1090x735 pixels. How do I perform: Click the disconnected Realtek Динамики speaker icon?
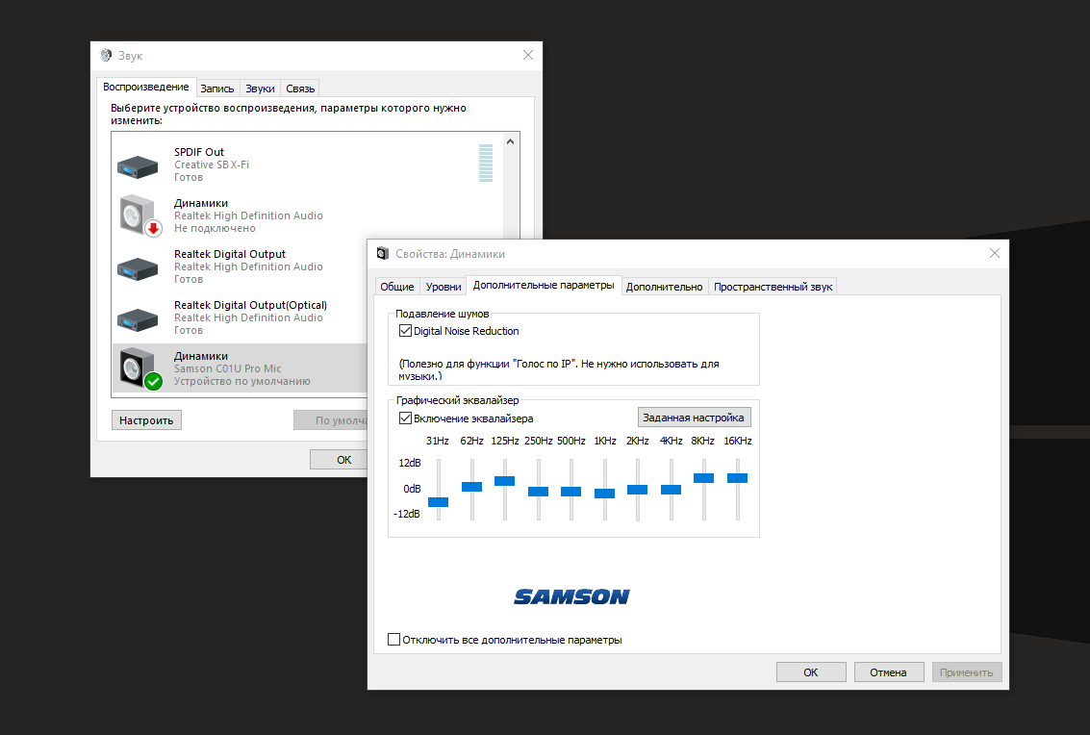point(140,215)
